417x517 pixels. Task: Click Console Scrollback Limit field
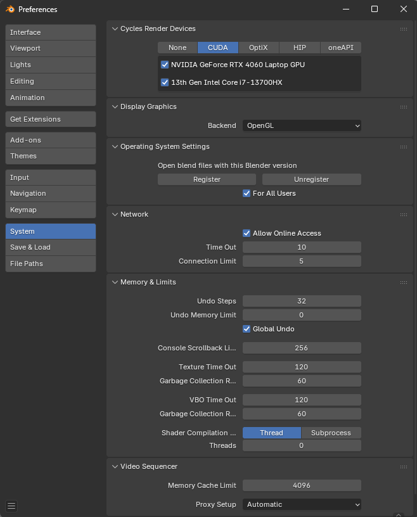pos(302,348)
